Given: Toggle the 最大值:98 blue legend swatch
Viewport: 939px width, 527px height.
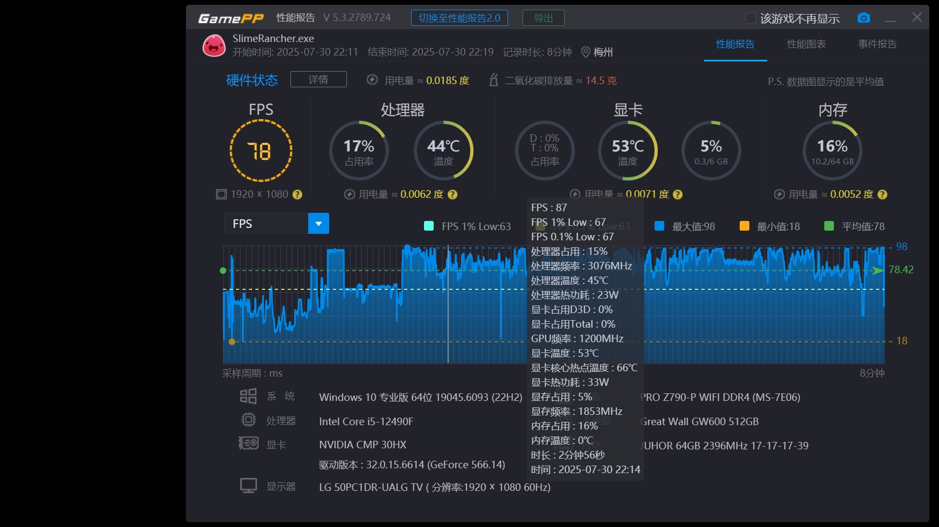Looking at the screenshot, I should click(x=659, y=226).
